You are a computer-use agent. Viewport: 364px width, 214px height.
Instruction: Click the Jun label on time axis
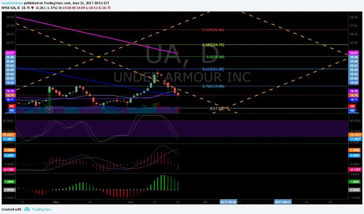click(130, 202)
